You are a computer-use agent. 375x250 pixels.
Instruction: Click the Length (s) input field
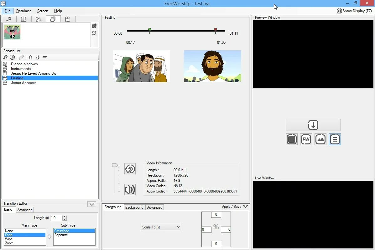tap(56, 218)
